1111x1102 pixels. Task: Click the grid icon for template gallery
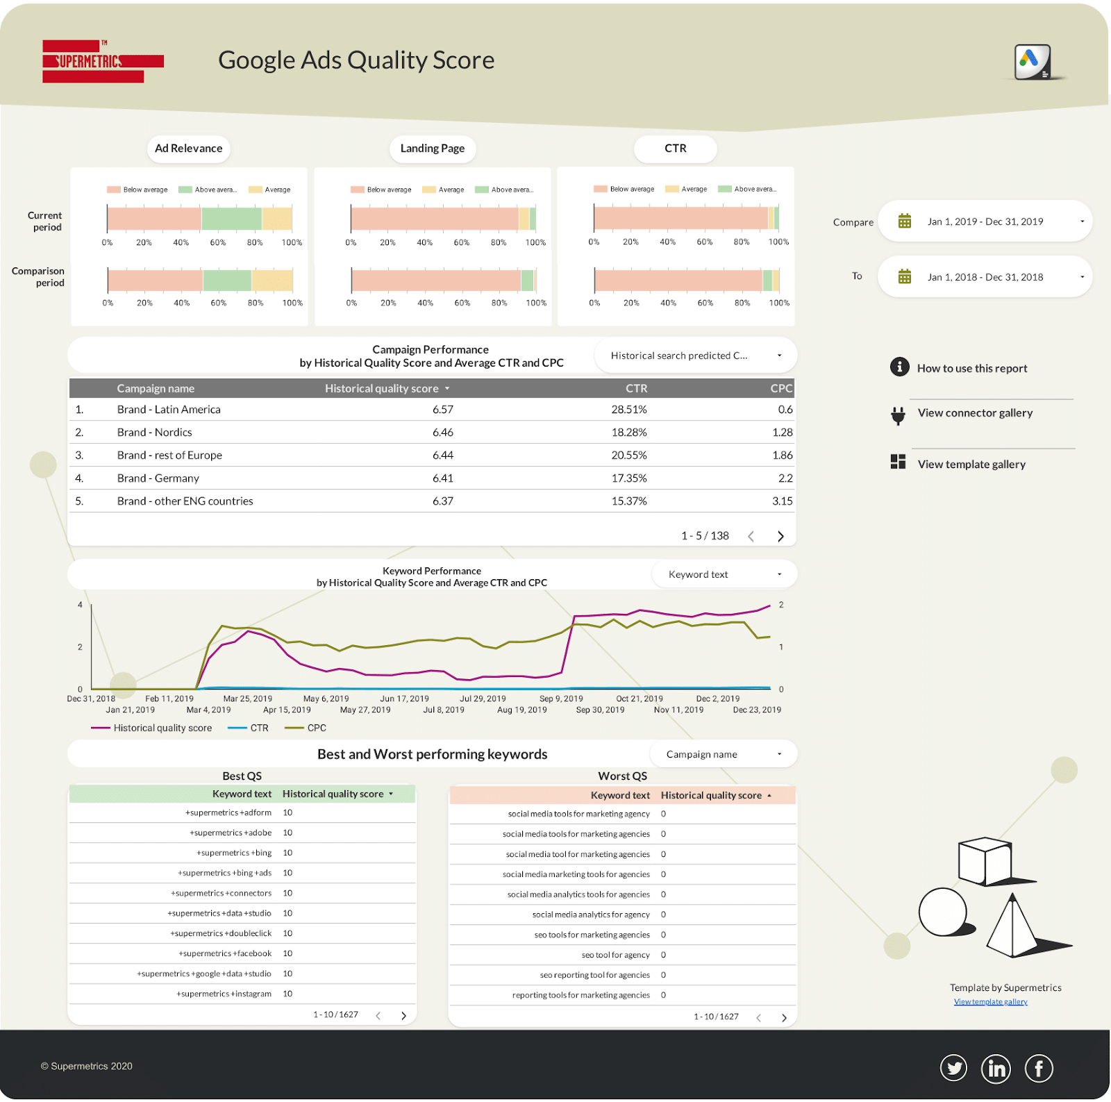tap(898, 462)
